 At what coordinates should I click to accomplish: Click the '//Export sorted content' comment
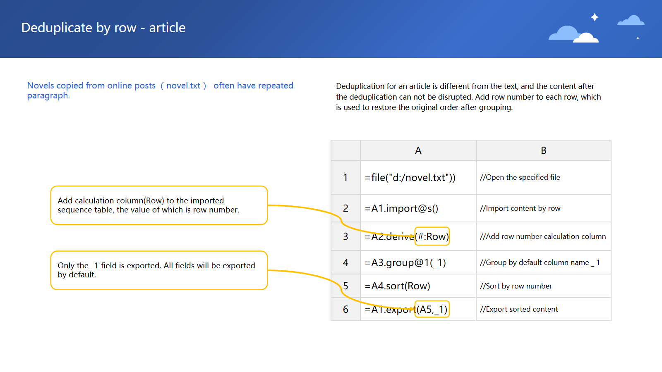518,309
